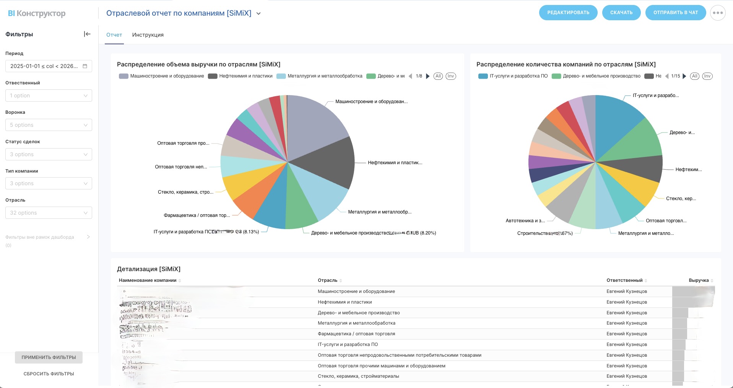Go to next legend page in company count chart
Viewport: 733px width, 388px height.
(684, 76)
